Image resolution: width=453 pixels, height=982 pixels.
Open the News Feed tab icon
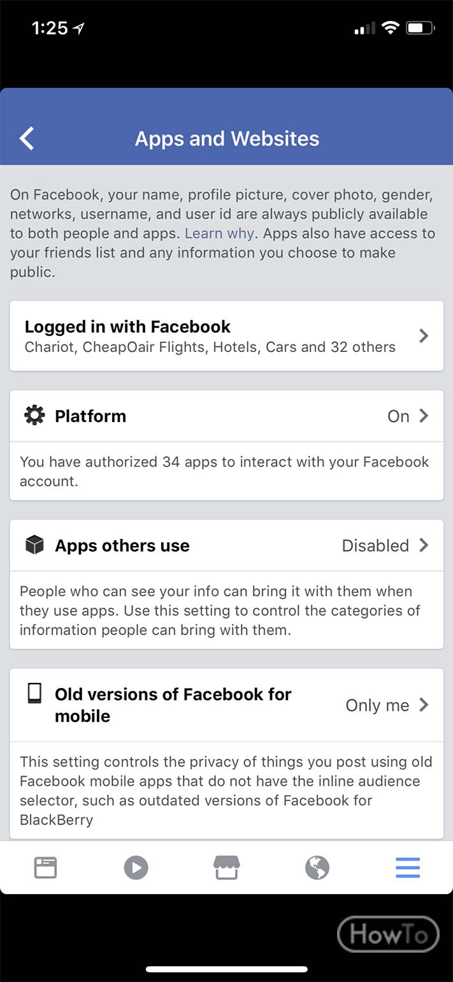45,868
